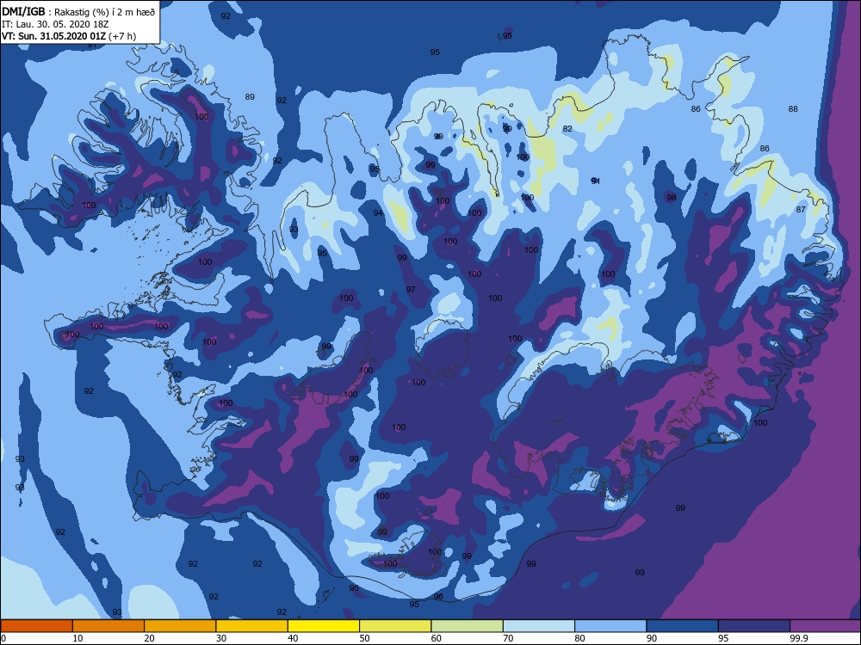Click the '87' humidity value on map
The image size is (861, 645).
click(801, 210)
